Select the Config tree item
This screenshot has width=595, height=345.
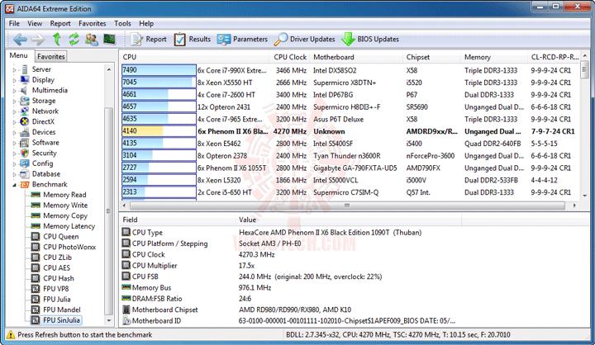[42, 163]
